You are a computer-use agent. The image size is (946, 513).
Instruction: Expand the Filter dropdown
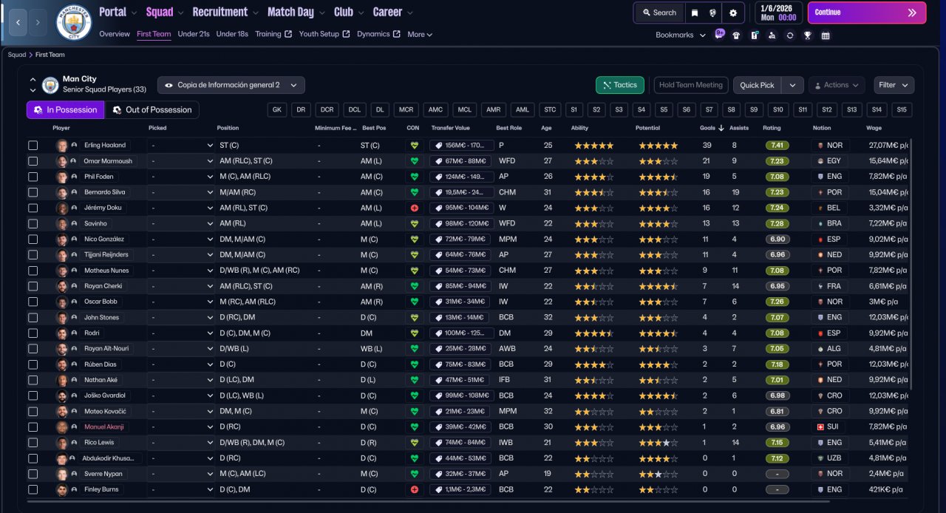tap(894, 85)
